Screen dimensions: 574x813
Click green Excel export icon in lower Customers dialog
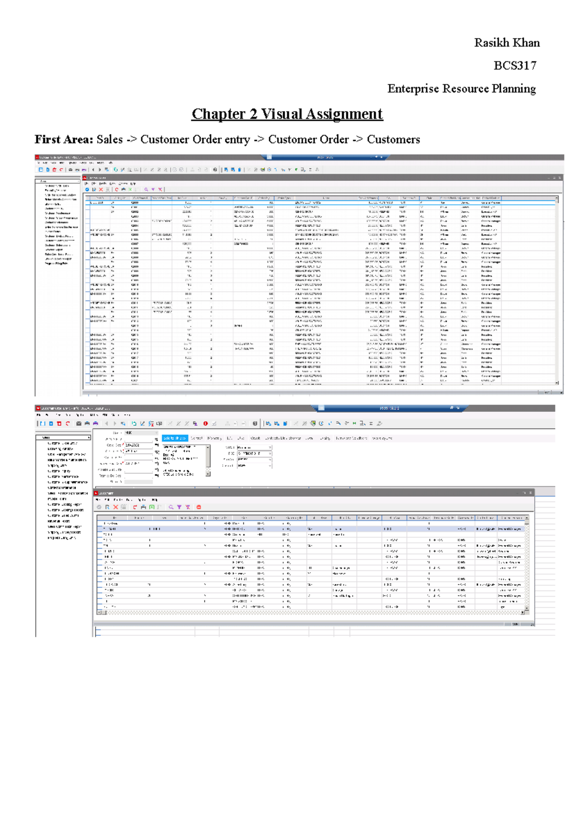(x=152, y=507)
